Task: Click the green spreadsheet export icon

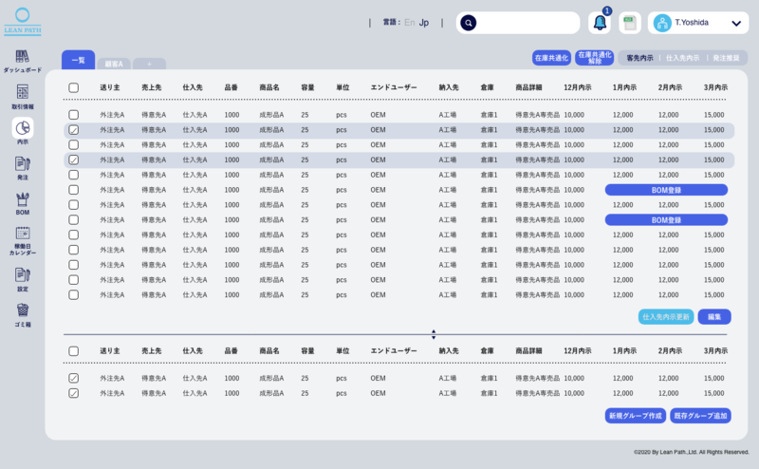Action: click(630, 23)
